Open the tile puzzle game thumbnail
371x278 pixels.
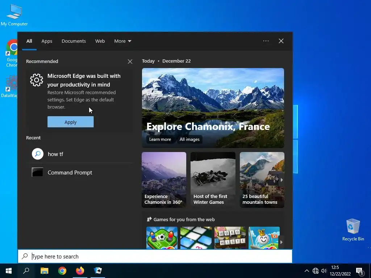[x=196, y=238]
